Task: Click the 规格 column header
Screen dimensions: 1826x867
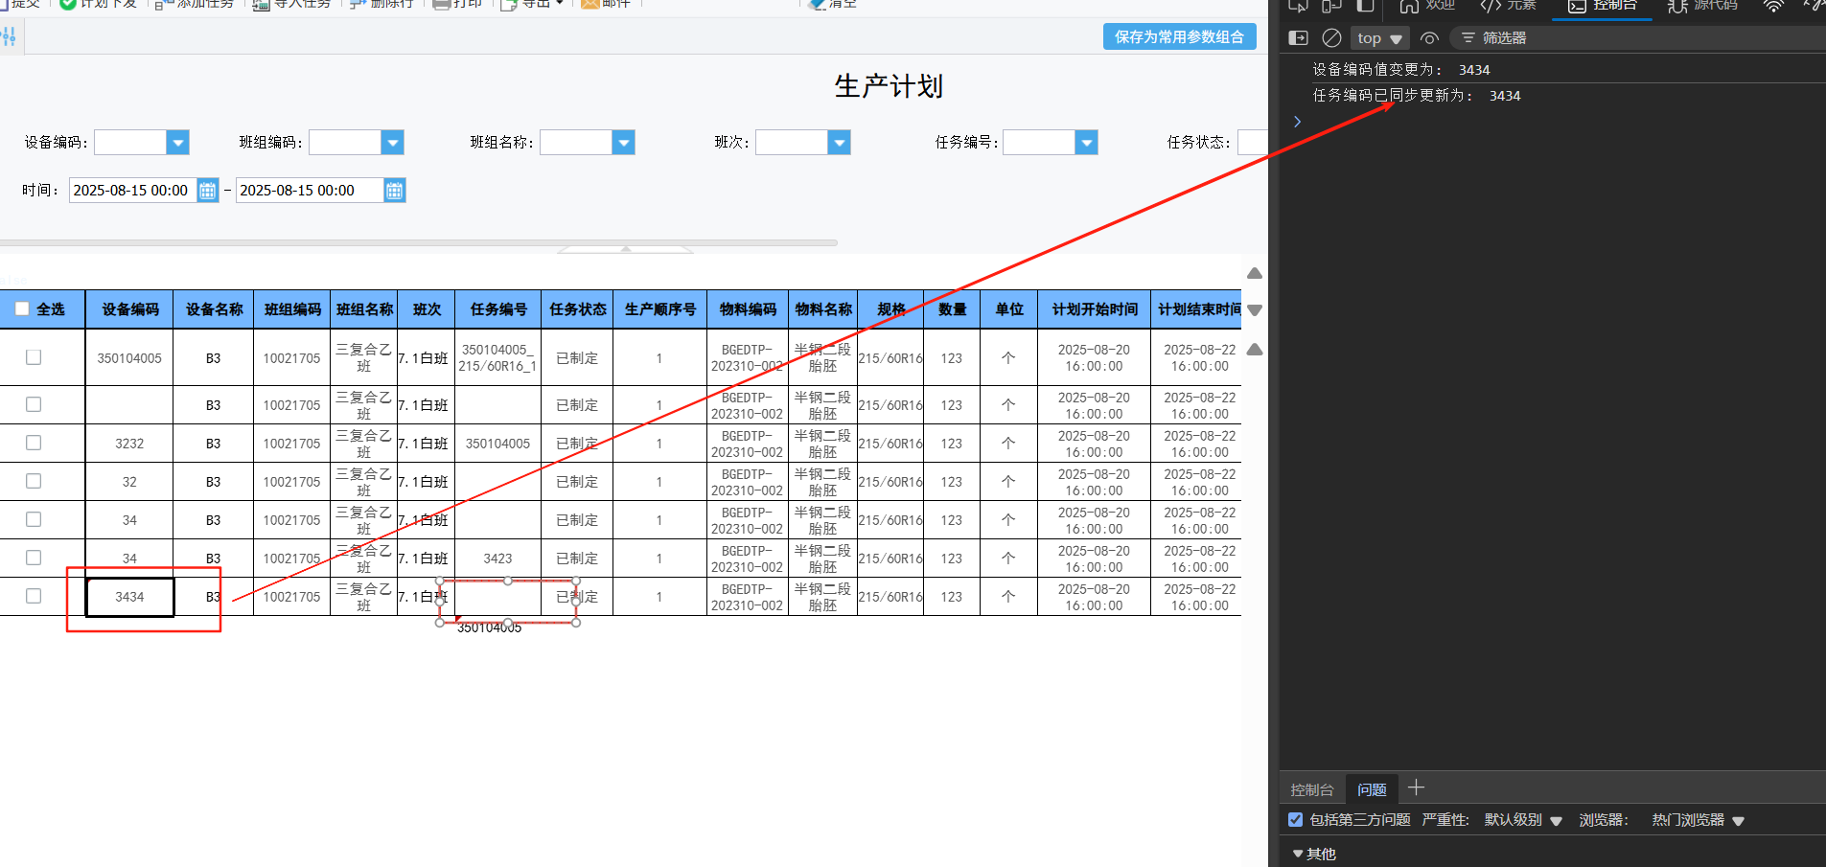Action: coord(890,309)
